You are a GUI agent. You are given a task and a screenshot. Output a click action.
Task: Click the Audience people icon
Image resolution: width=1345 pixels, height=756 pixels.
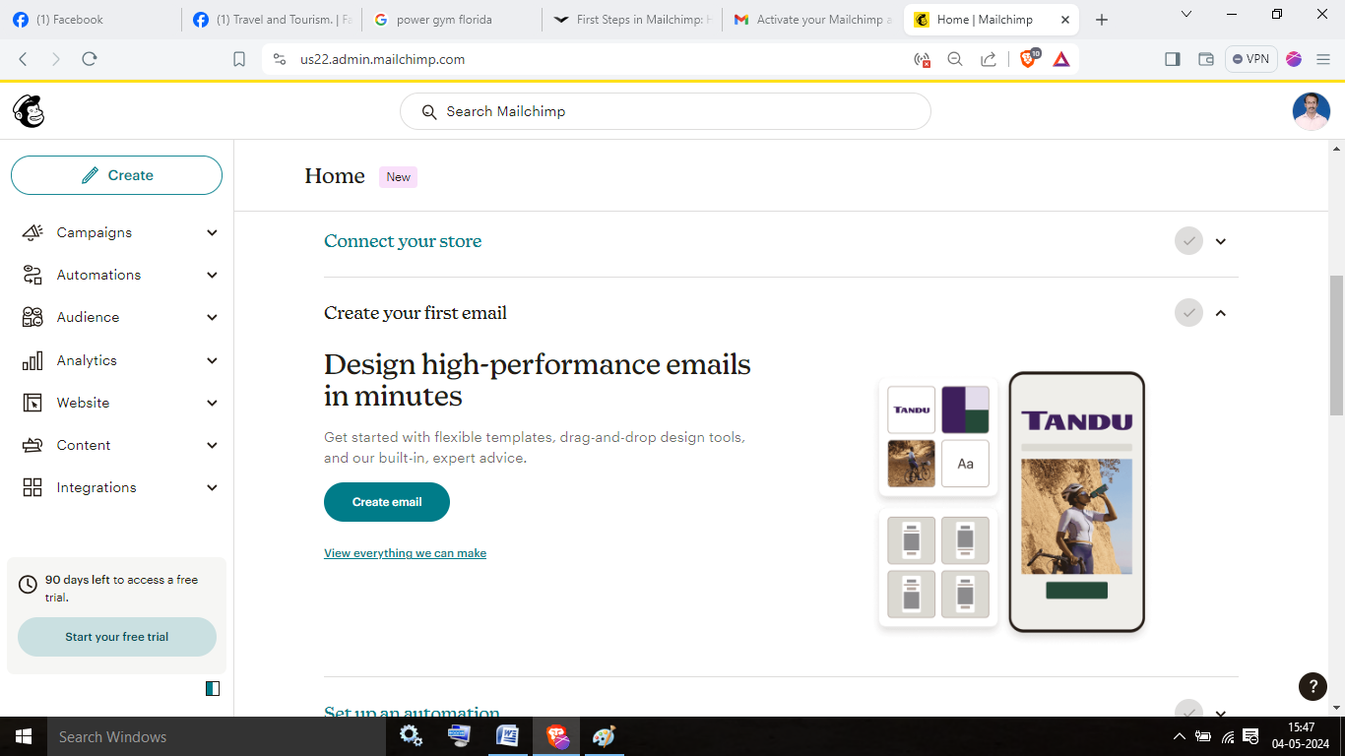click(32, 317)
